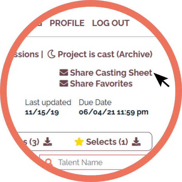Click LOG OUT in the top navigation
The width and height of the screenshot is (182, 182).
111,23
